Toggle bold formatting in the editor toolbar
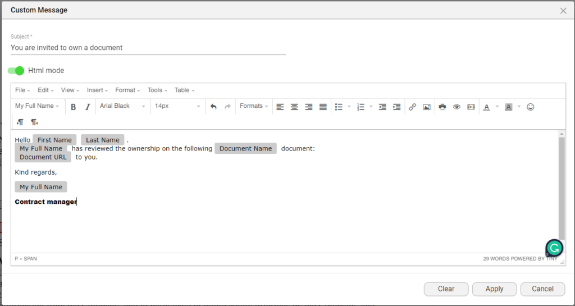The image size is (575, 306). (x=73, y=107)
